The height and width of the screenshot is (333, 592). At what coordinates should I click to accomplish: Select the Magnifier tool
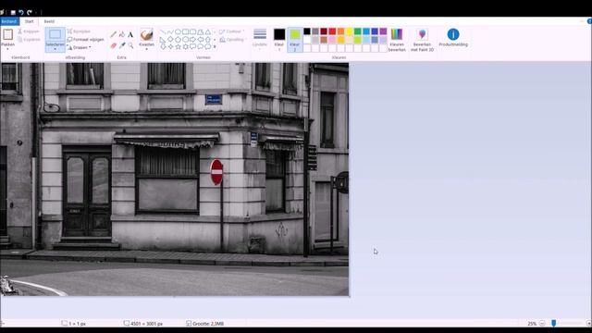pos(130,45)
